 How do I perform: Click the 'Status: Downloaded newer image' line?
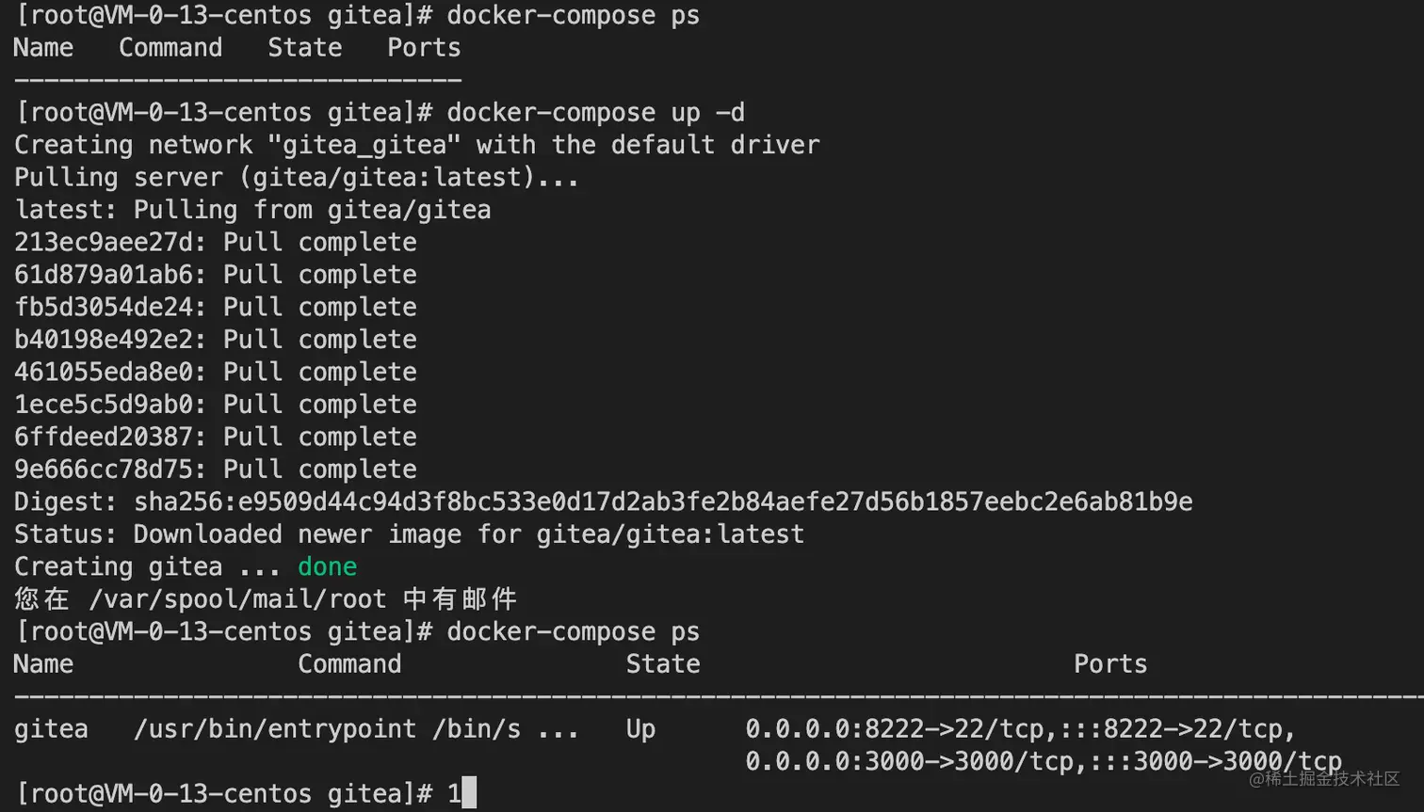tap(409, 534)
